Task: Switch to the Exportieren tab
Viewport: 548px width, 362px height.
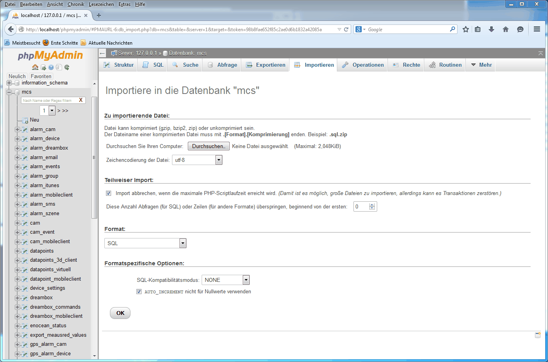Action: coord(266,65)
